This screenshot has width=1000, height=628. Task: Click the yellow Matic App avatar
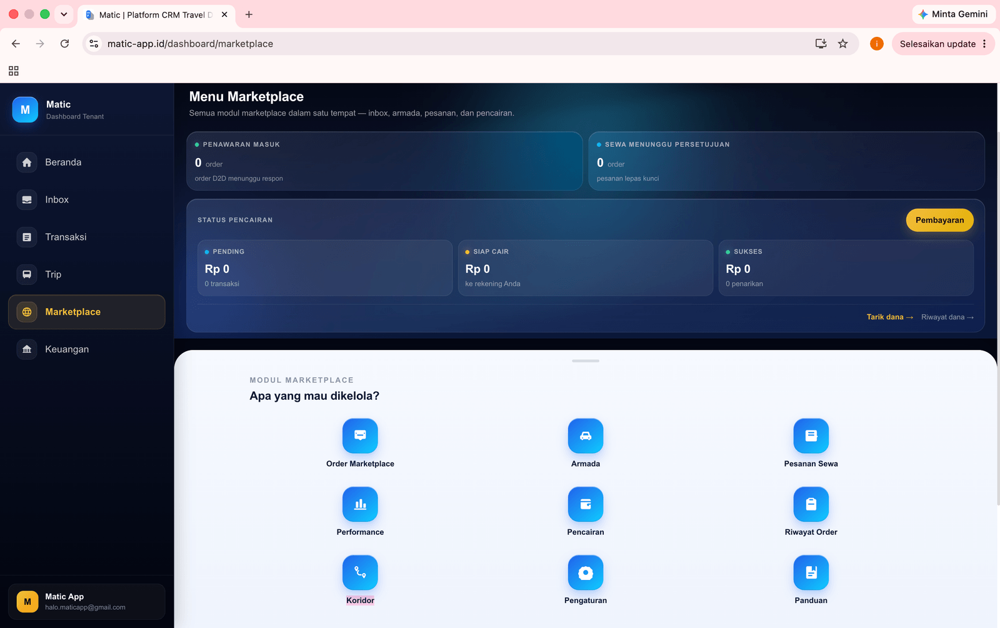[x=27, y=602]
